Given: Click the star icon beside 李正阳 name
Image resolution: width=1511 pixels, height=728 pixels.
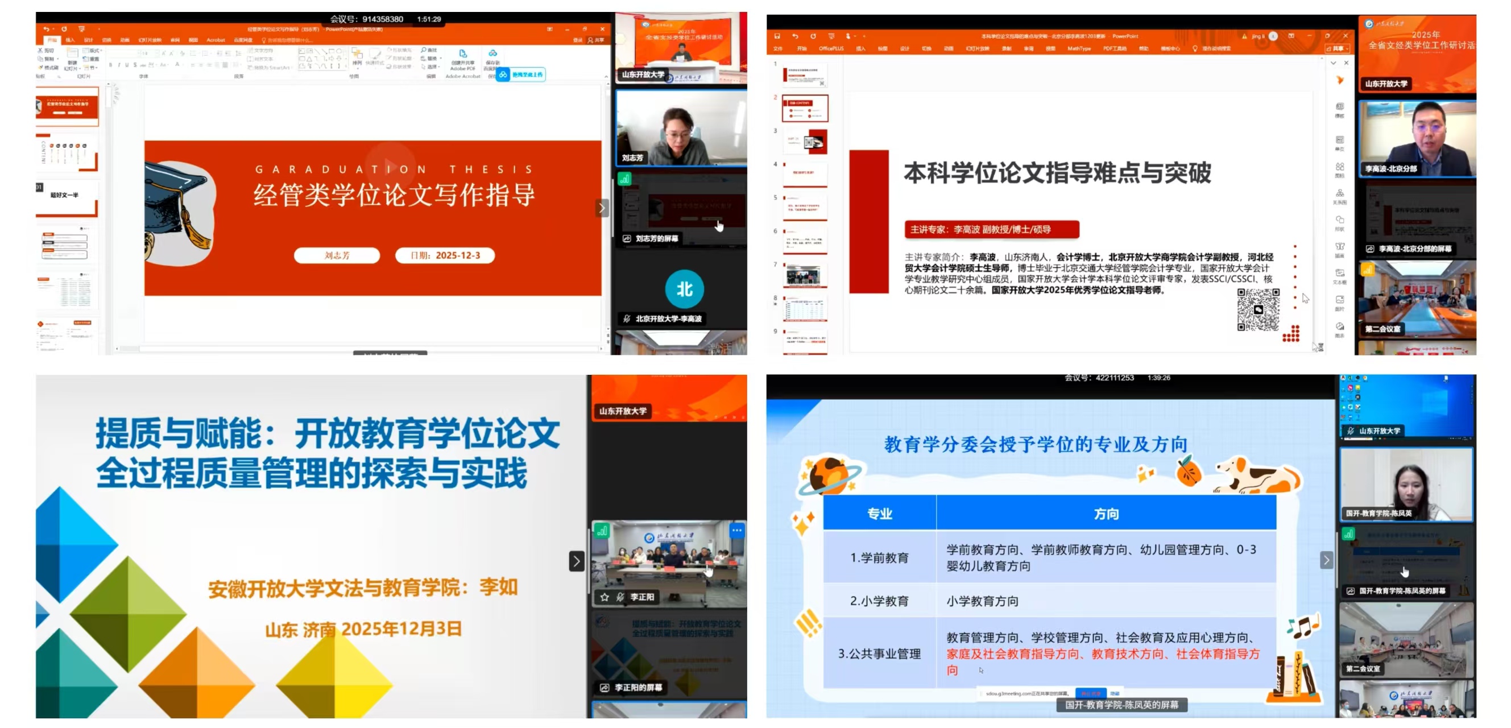Looking at the screenshot, I should click(x=605, y=597).
